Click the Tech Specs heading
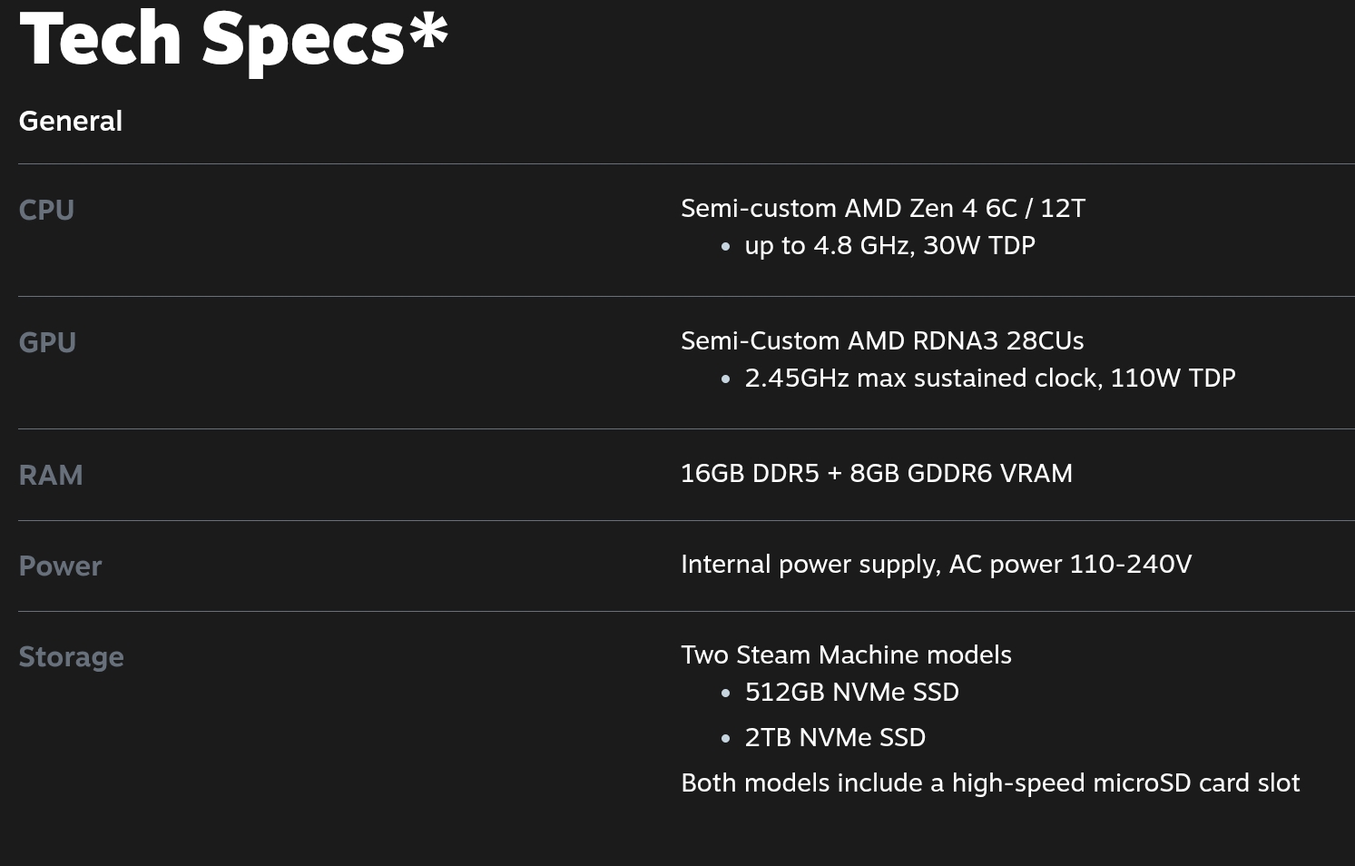 211,40
